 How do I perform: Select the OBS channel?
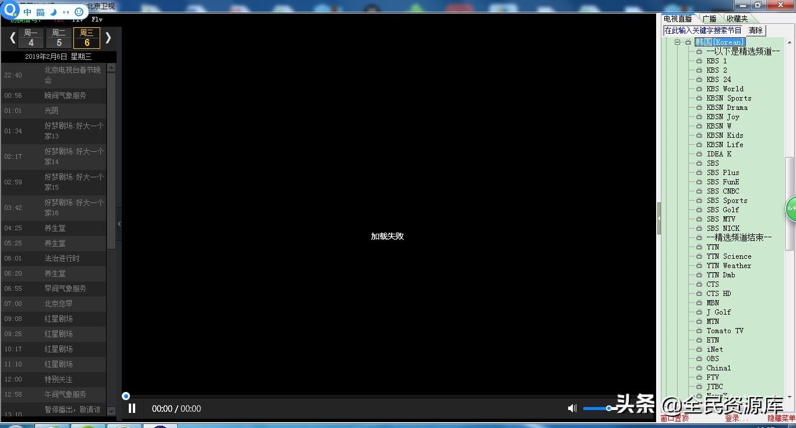tap(713, 359)
